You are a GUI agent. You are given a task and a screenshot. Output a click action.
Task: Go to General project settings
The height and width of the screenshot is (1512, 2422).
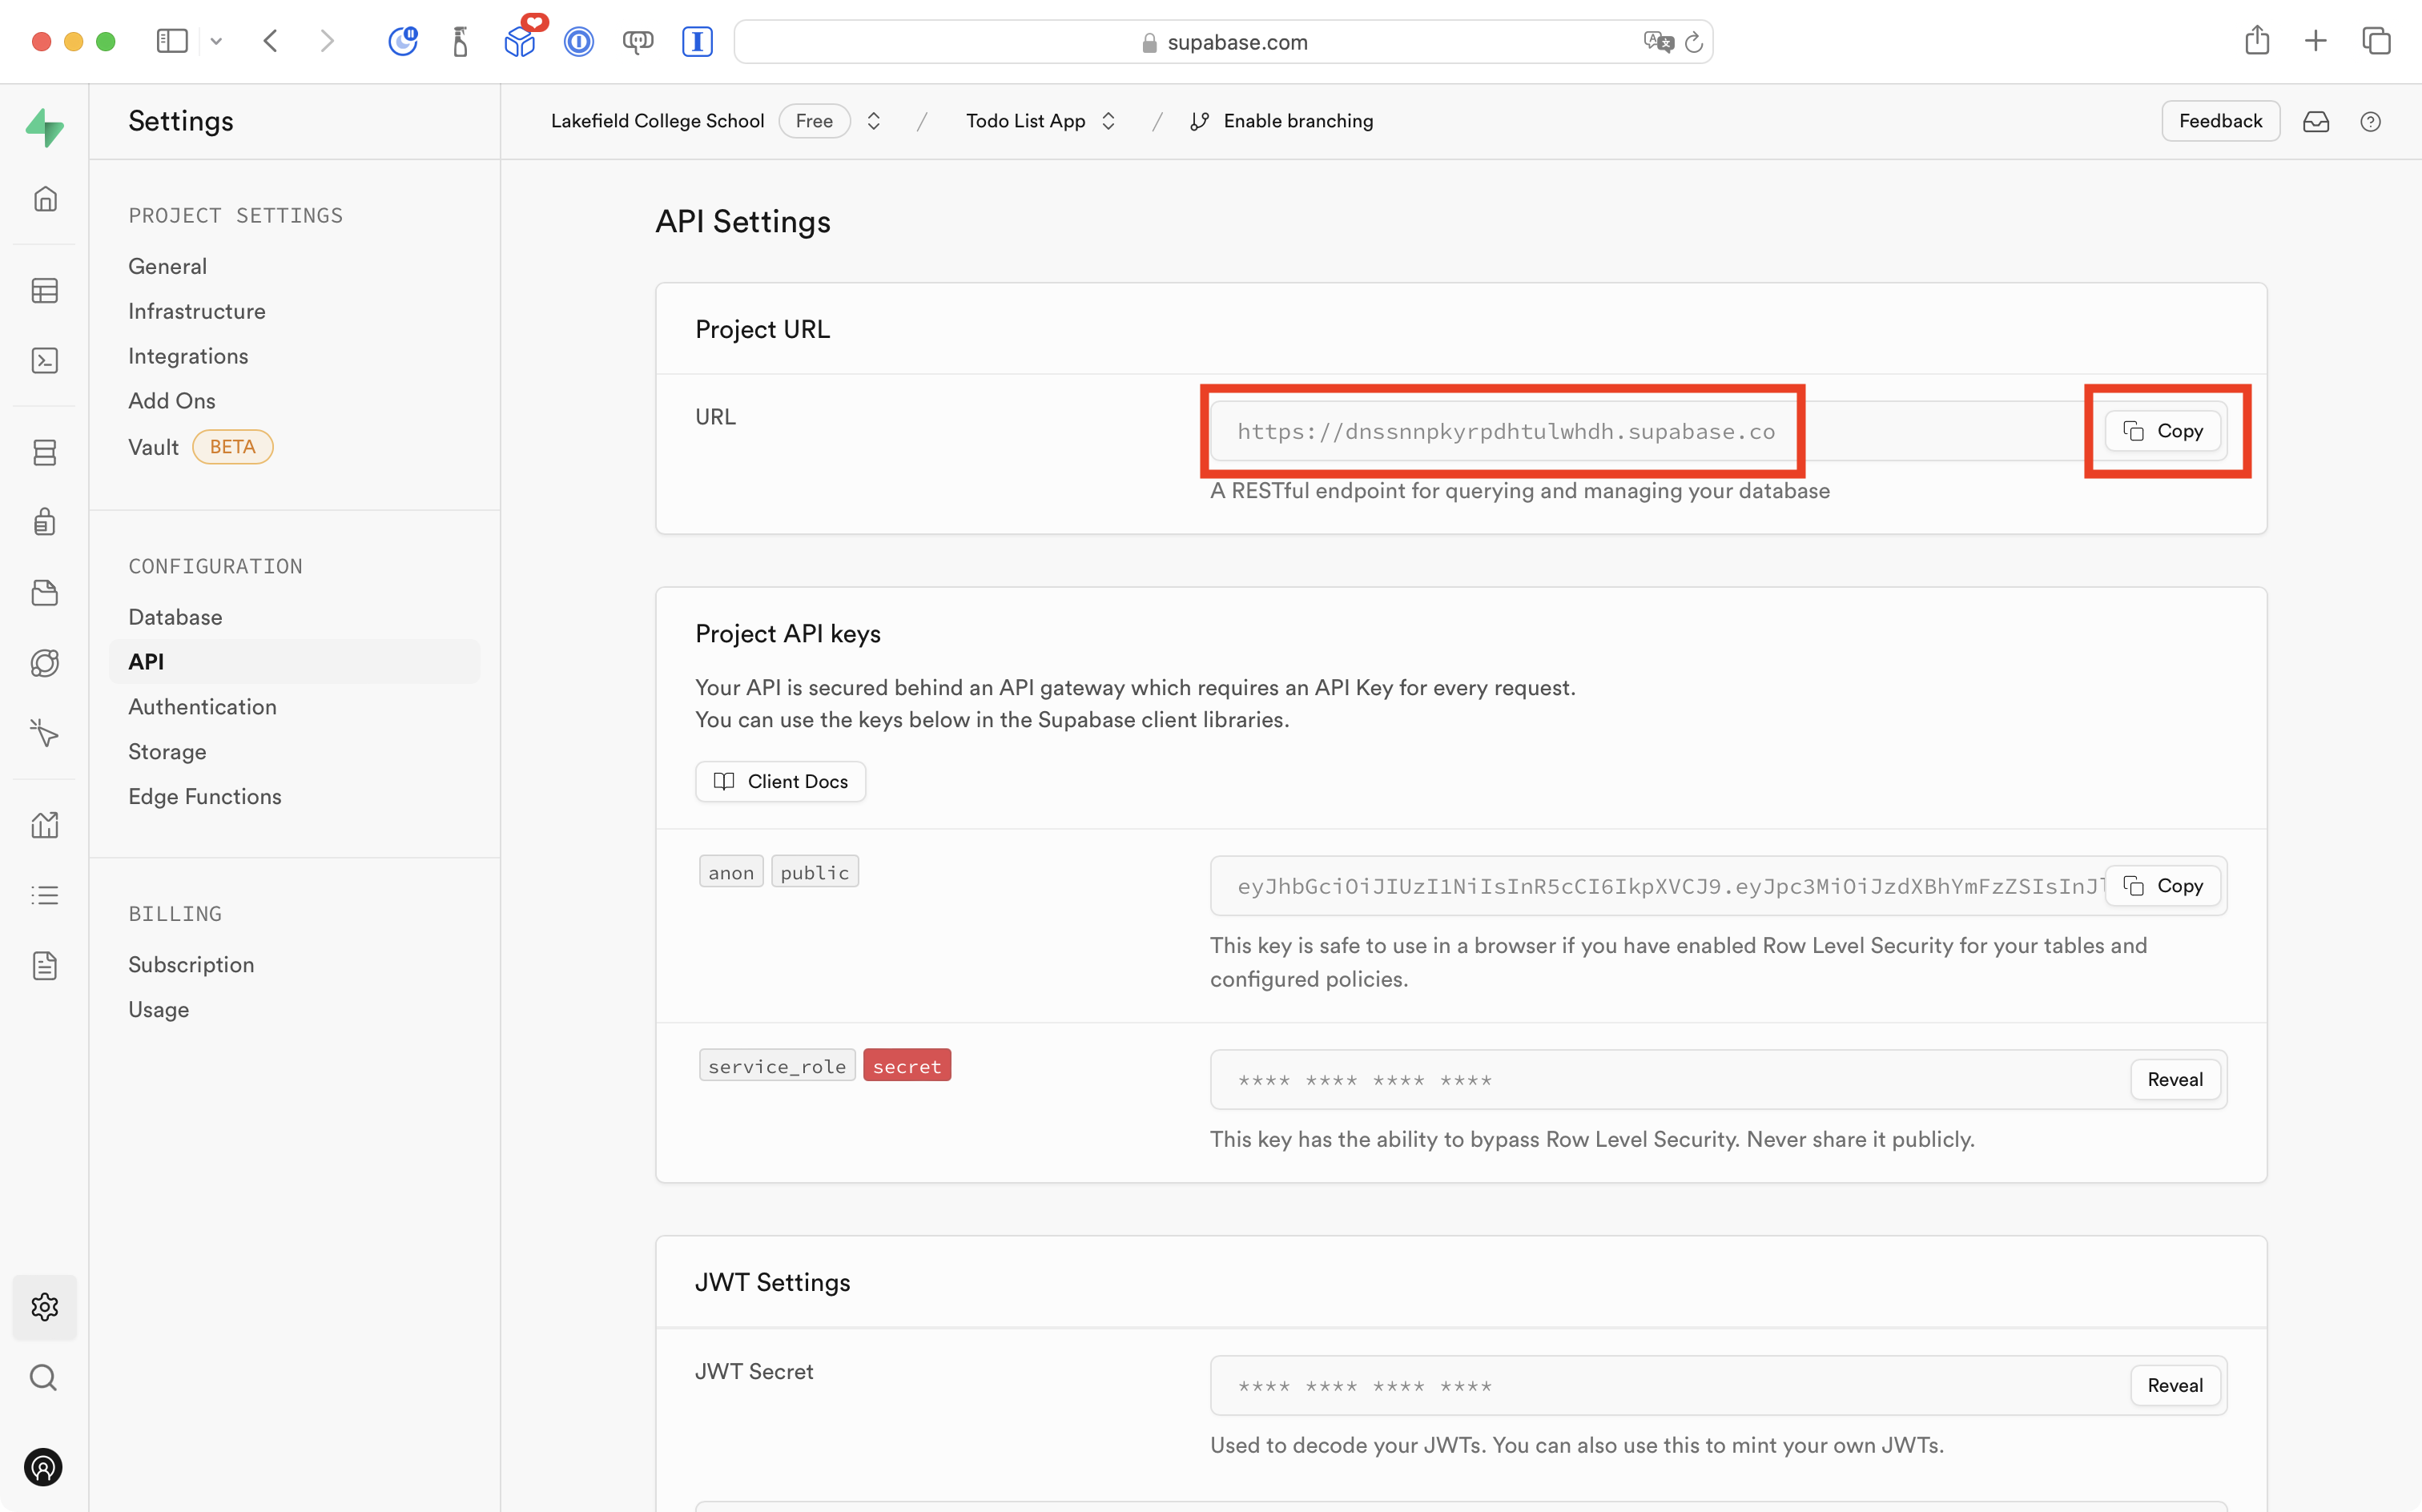point(167,266)
